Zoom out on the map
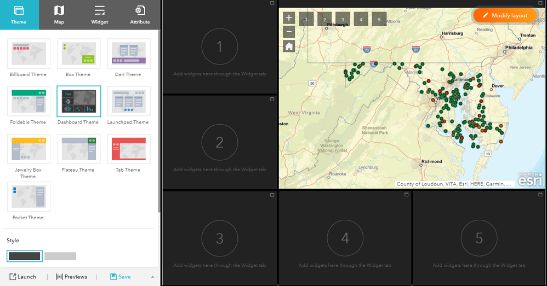Viewport: 547px width, 286px height. [289, 32]
